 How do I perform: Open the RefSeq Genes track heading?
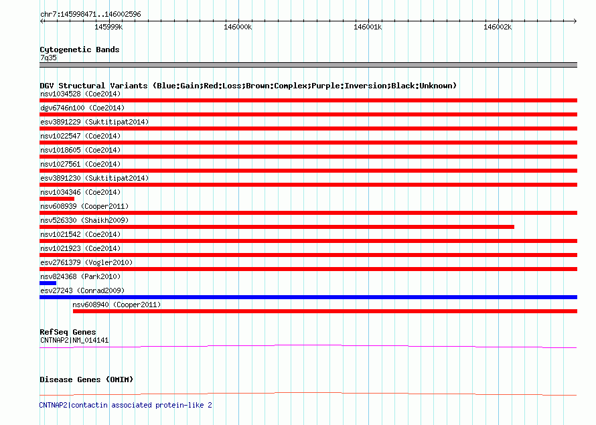click(x=68, y=332)
